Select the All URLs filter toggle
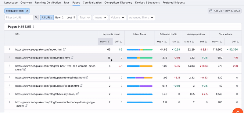Screen dimensions: 244x113 (x=47, y=18)
